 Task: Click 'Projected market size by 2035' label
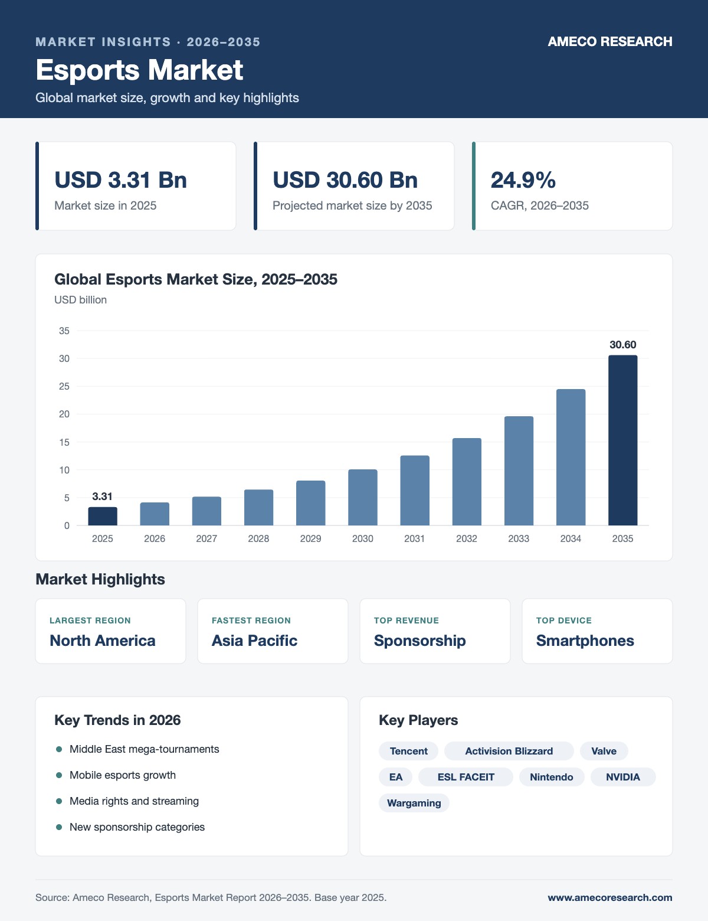(x=352, y=205)
